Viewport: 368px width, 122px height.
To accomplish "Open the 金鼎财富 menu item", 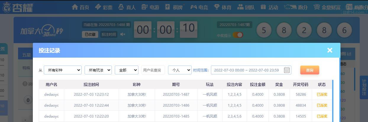I will pyautogui.click(x=327, y=7).
